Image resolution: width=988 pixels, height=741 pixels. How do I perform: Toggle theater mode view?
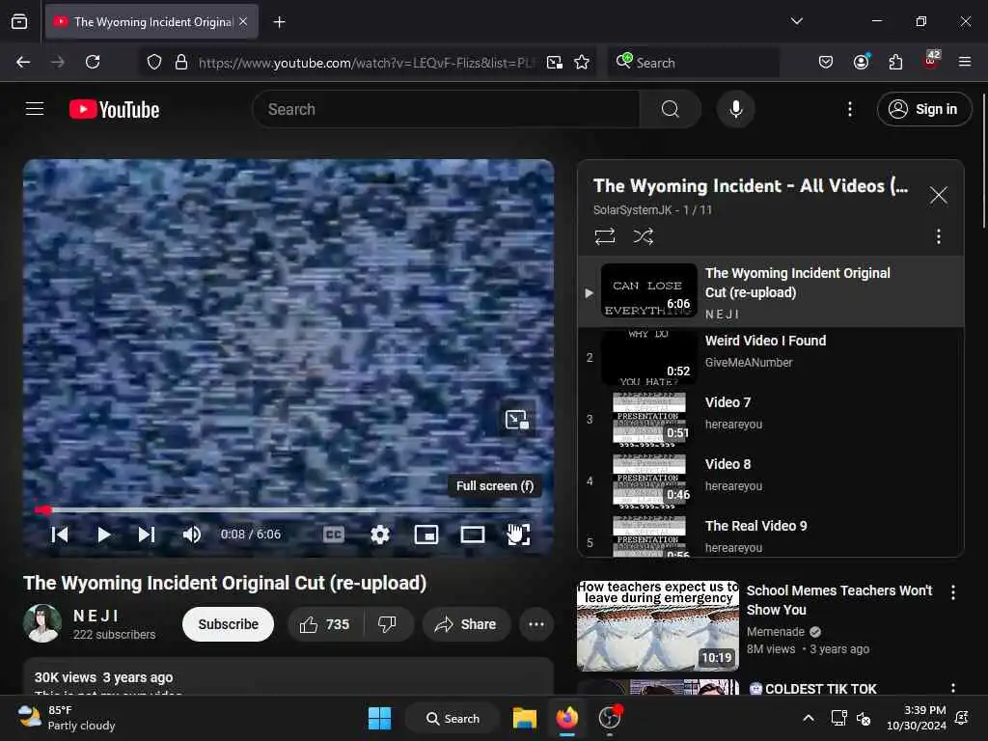[473, 535]
